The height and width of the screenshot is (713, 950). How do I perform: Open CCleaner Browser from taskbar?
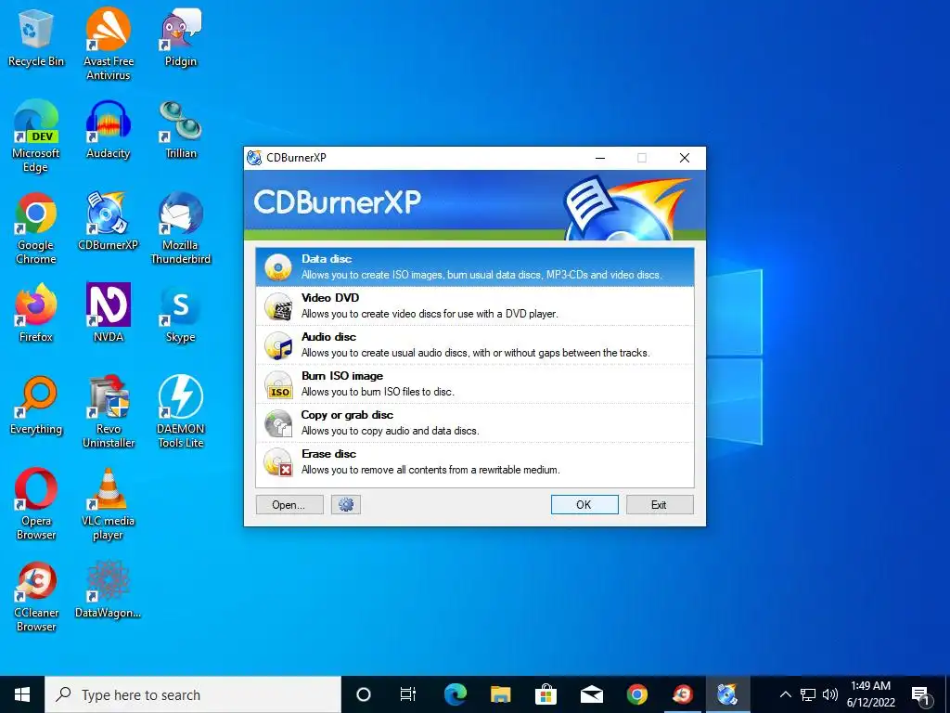(x=682, y=694)
